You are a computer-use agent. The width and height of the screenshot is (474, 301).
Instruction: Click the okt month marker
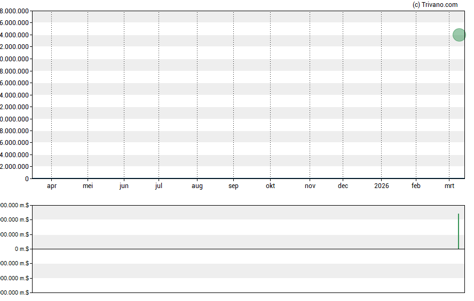coord(271,186)
